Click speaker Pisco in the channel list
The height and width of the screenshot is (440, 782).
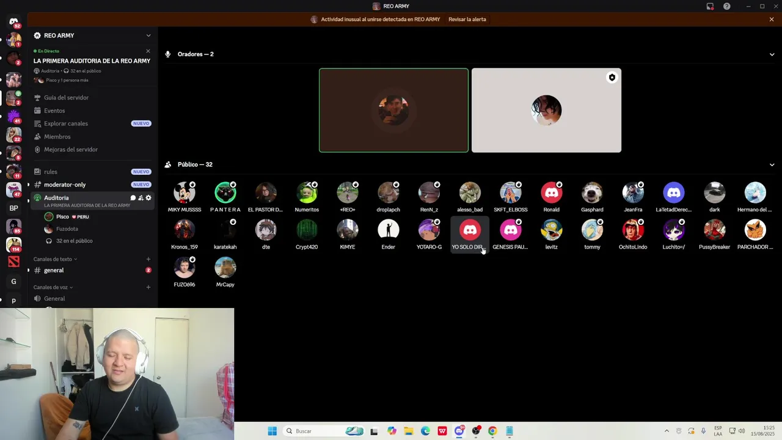[x=67, y=217]
